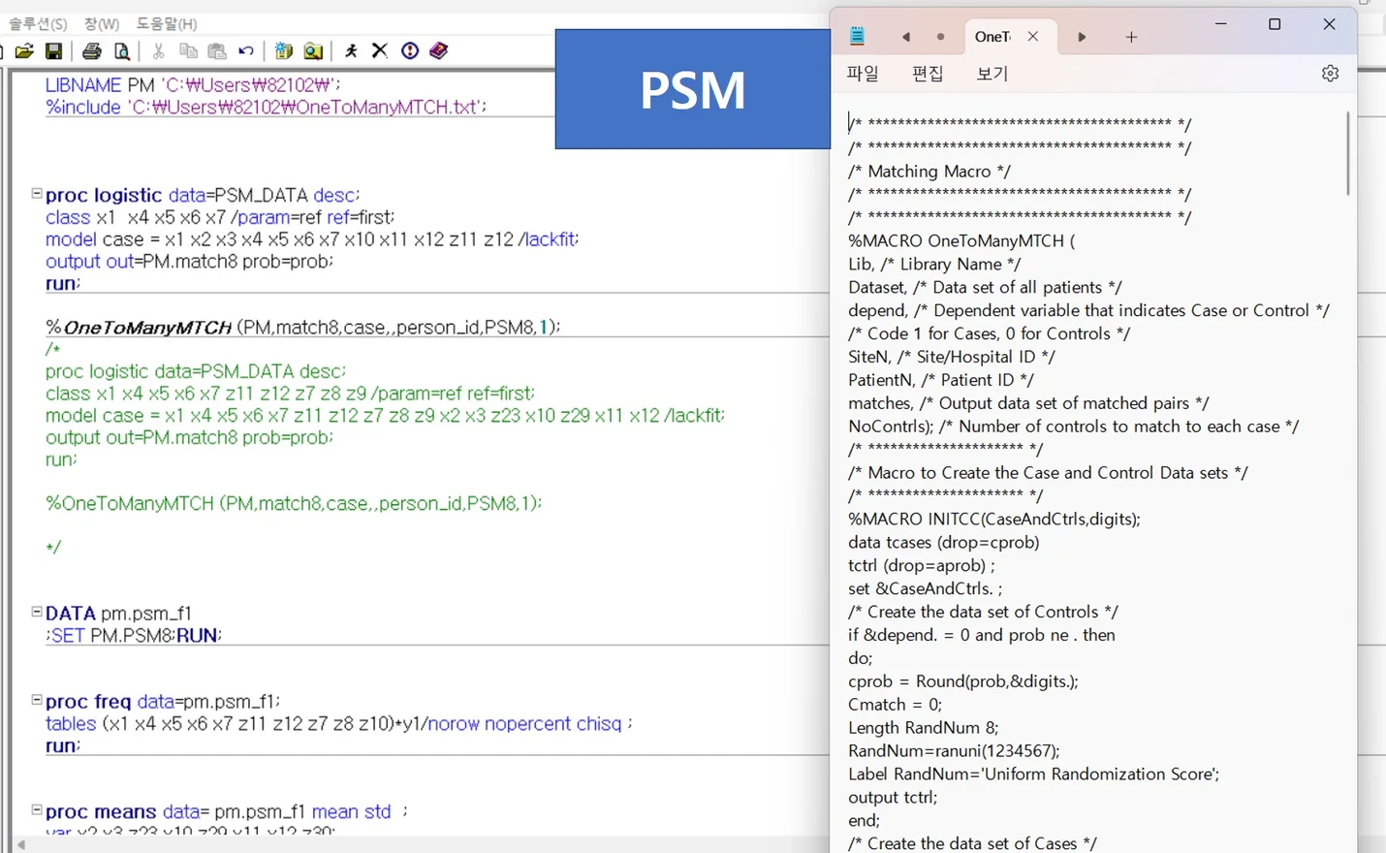Copy selection using the SAS toolbar copy icon

(x=188, y=50)
